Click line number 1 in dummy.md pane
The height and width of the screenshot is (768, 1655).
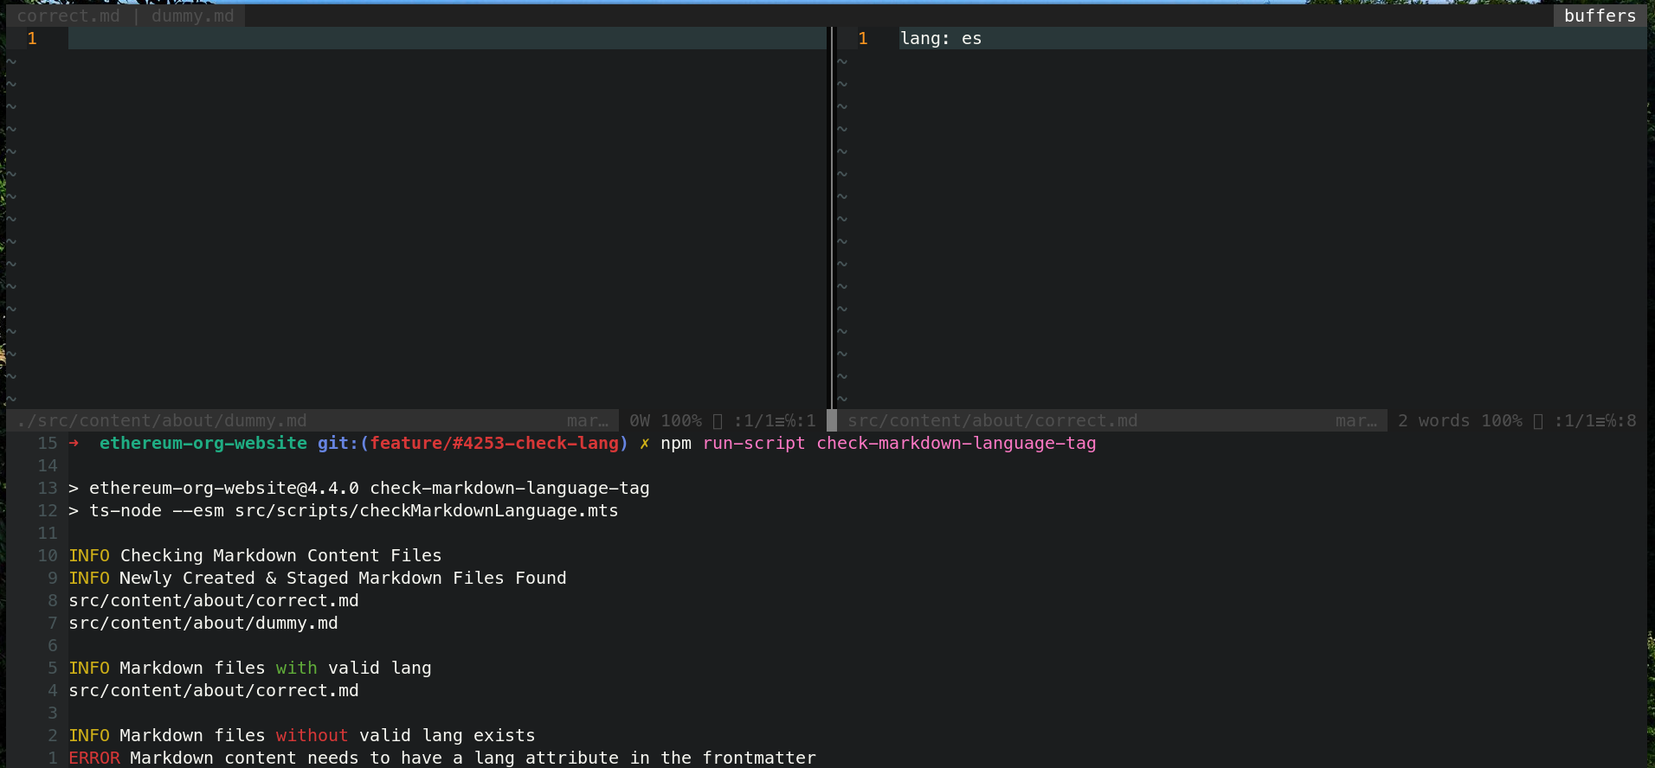point(32,38)
